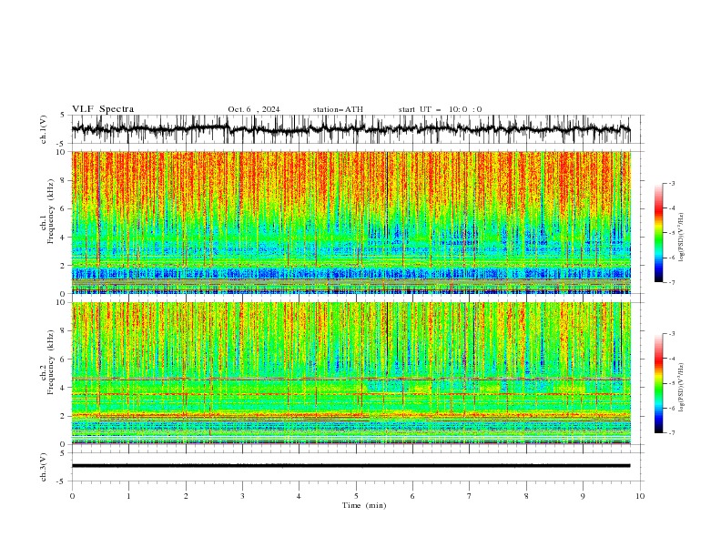Click the ch.1 voltage waveform trace
This screenshot has width=721, height=557.
coord(350,129)
